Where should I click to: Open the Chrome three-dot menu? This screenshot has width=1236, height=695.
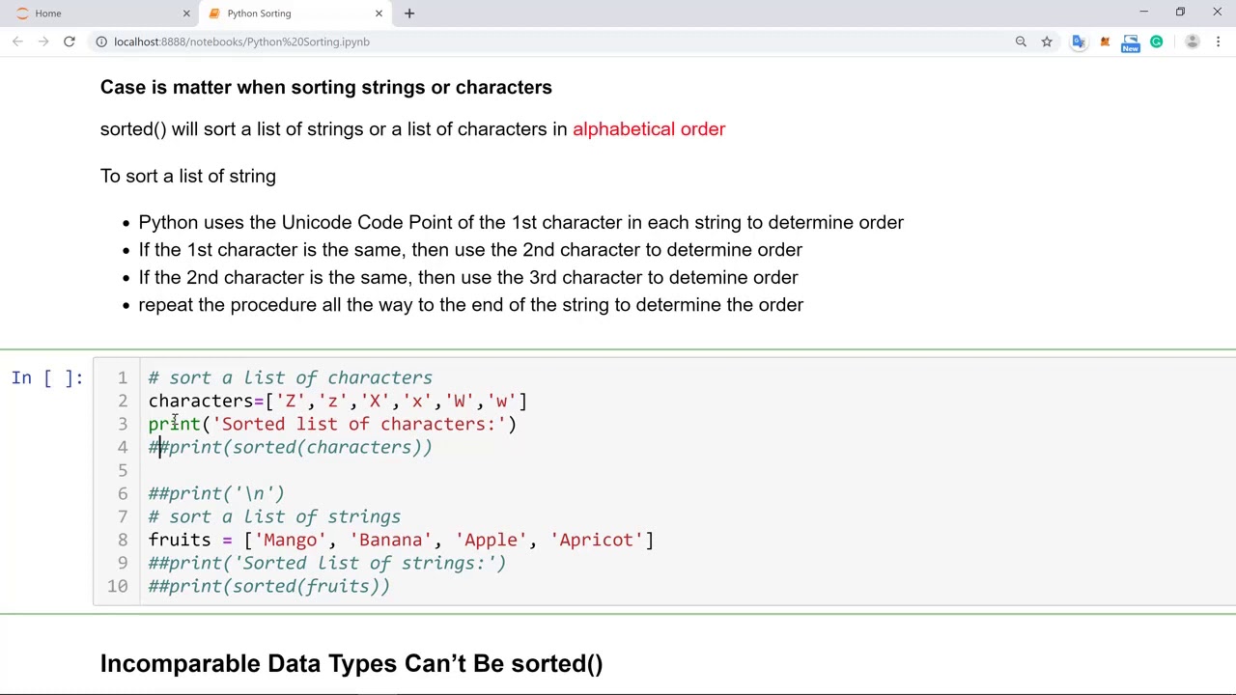tap(1219, 42)
